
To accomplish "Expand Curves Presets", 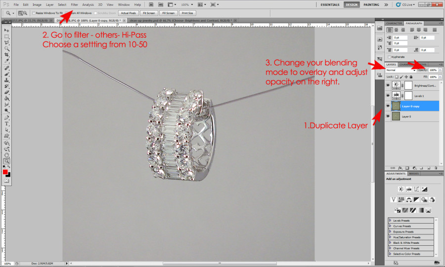I will (x=390, y=226).
